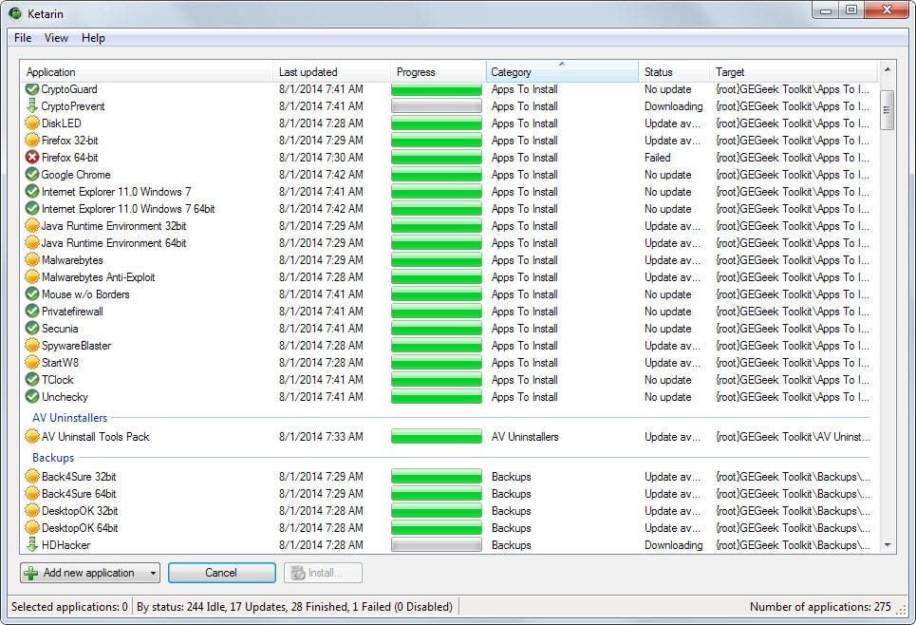916x625 pixels.
Task: Click the update icon beside StartW8
Action: point(32,363)
